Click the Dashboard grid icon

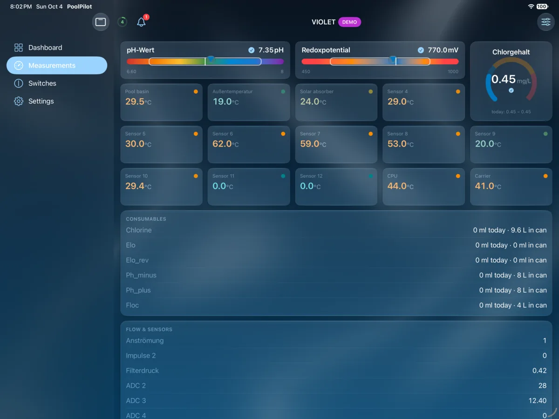[x=19, y=47]
